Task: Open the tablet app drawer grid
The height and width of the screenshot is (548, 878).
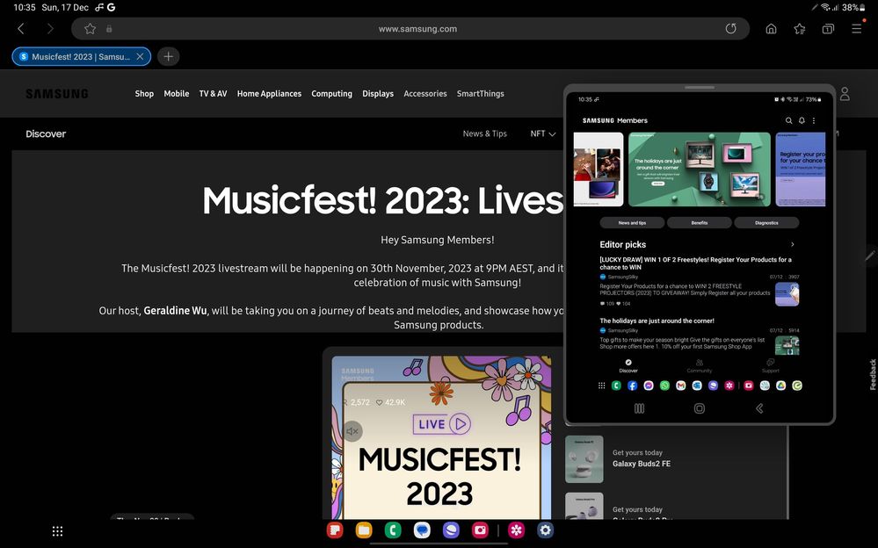Action: tap(58, 531)
